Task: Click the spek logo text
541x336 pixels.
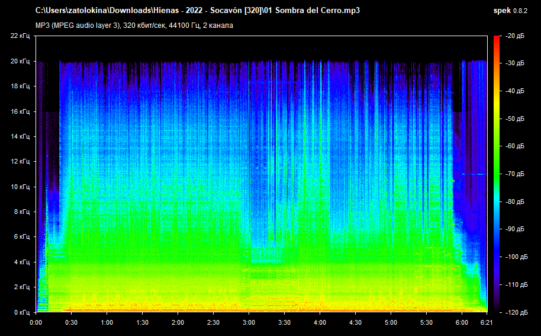Action: 502,11
